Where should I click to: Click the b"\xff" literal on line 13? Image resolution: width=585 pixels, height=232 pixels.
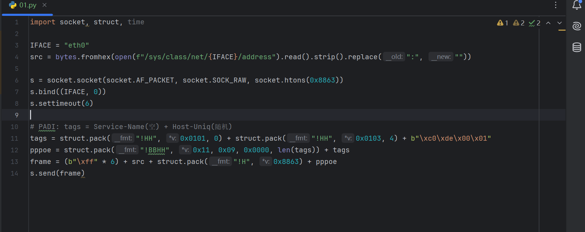tap(83, 161)
